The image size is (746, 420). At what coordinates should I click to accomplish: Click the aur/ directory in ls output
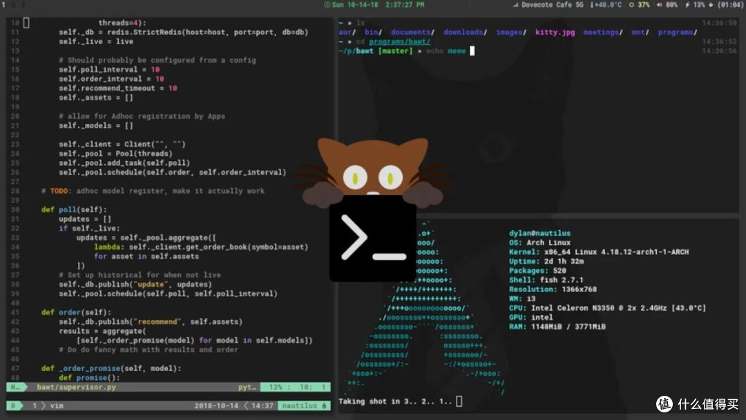click(x=347, y=32)
